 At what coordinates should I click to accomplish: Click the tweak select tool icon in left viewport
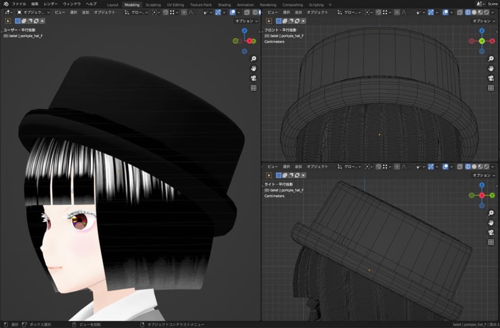coord(8,21)
